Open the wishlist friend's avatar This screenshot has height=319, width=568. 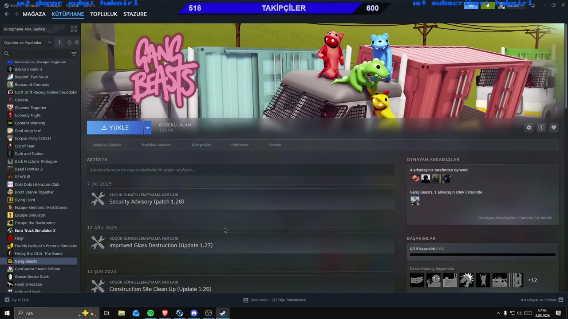click(x=415, y=201)
